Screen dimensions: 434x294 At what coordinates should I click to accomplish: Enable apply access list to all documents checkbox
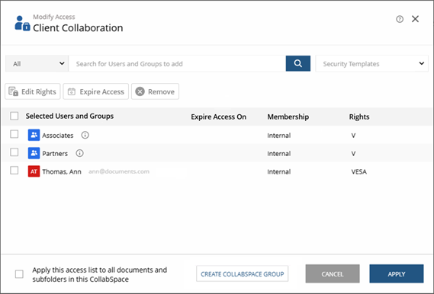coord(19,274)
